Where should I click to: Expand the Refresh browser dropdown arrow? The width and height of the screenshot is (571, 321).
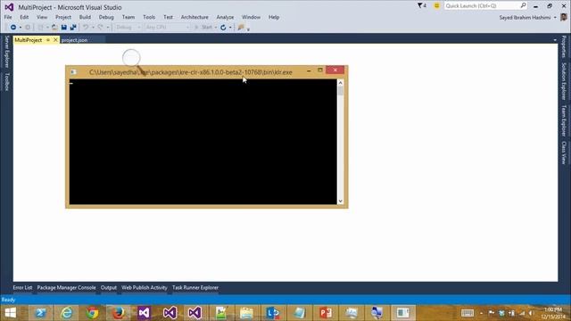[230, 28]
